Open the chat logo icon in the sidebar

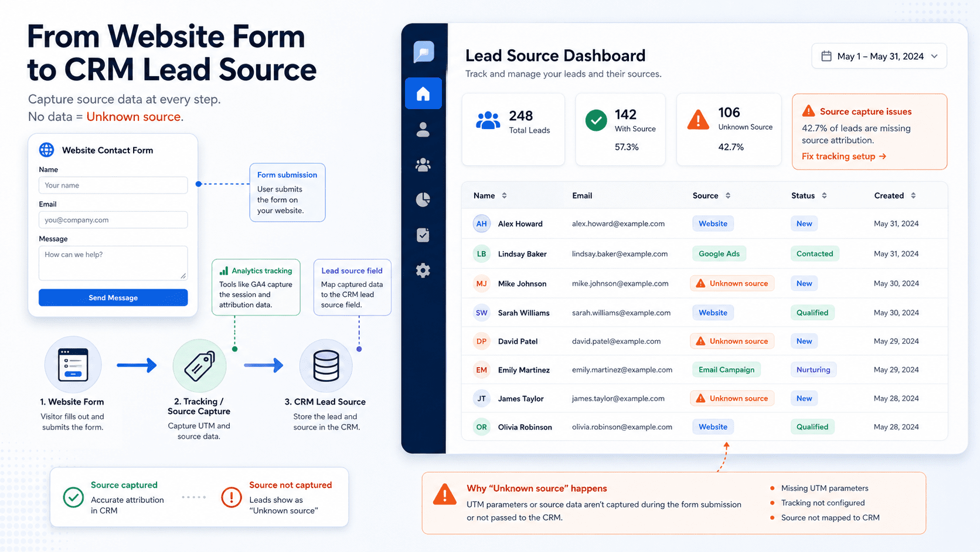(423, 52)
